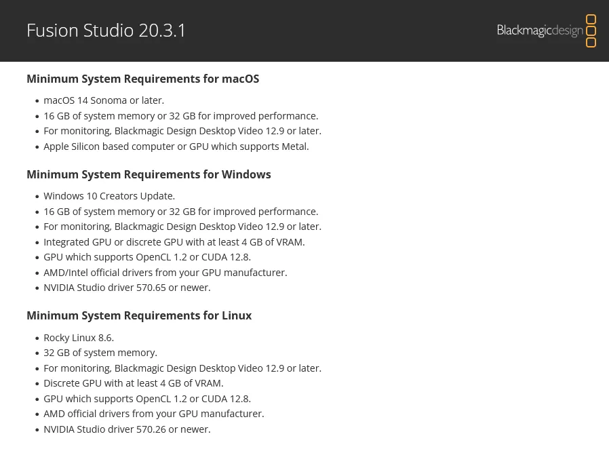Click the macOS 14 Sonoma line
Screen dimensions: 609x449
[104, 100]
